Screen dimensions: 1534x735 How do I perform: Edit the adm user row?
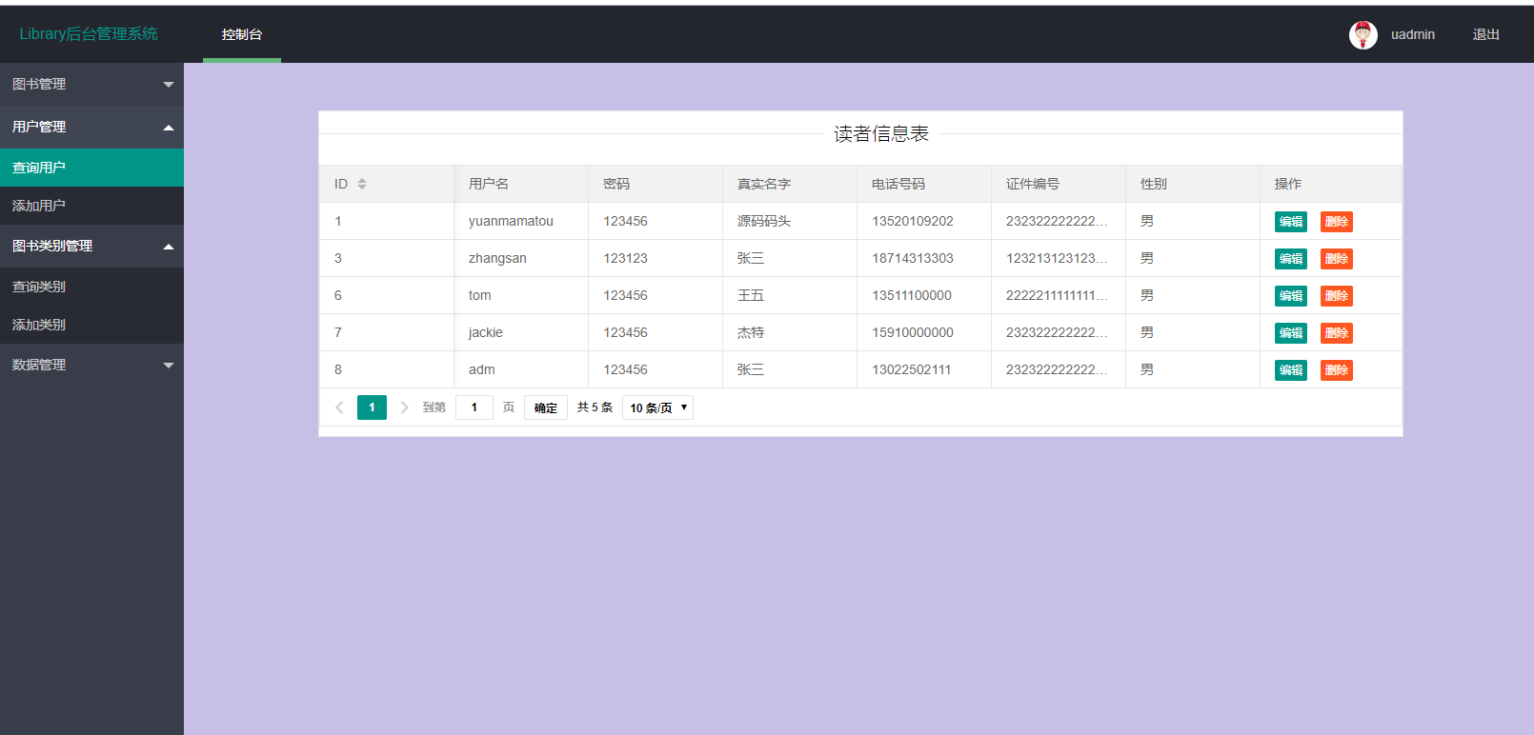[1291, 370]
